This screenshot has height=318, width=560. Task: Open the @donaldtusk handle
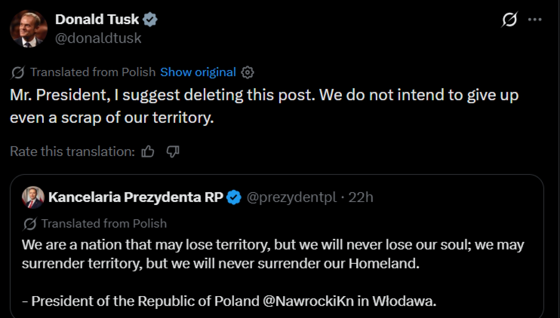pyautogui.click(x=98, y=38)
